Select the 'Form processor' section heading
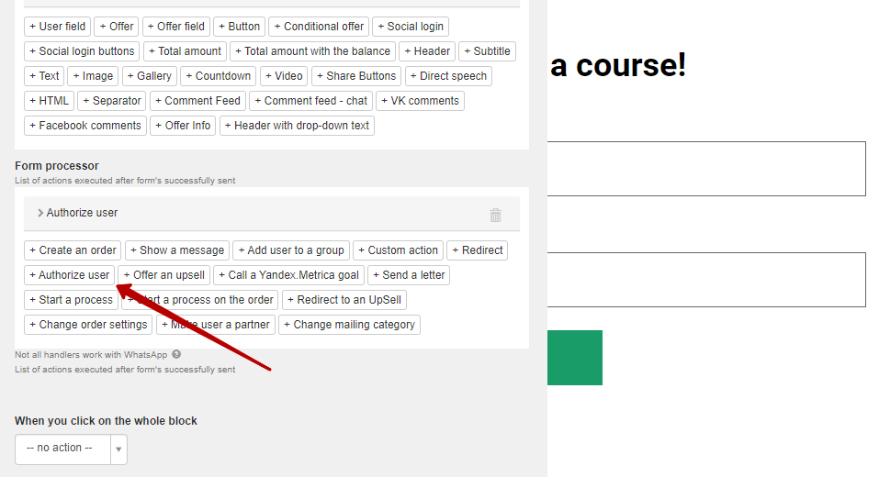879x477 pixels. click(57, 166)
